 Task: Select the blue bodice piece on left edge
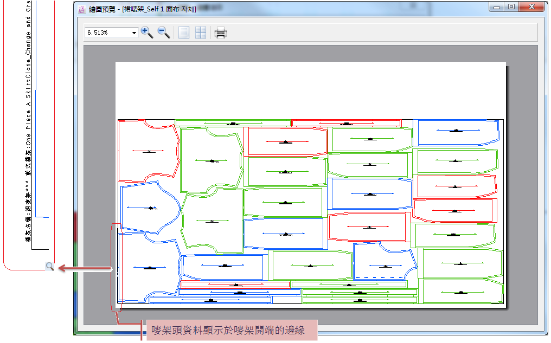148,208
